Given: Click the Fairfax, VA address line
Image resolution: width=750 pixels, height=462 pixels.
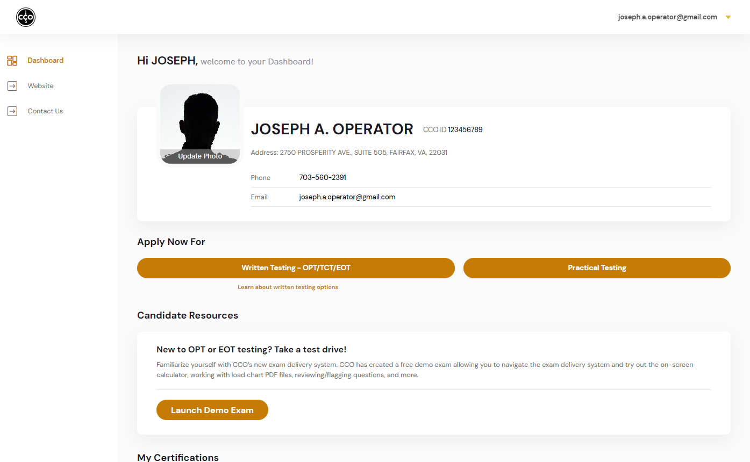Looking at the screenshot, I should click(349, 153).
